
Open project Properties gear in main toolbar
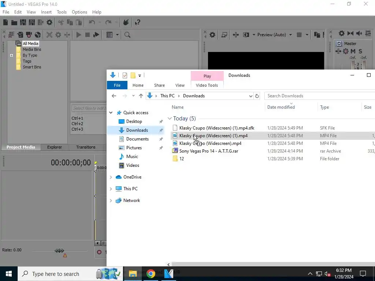[49, 22]
